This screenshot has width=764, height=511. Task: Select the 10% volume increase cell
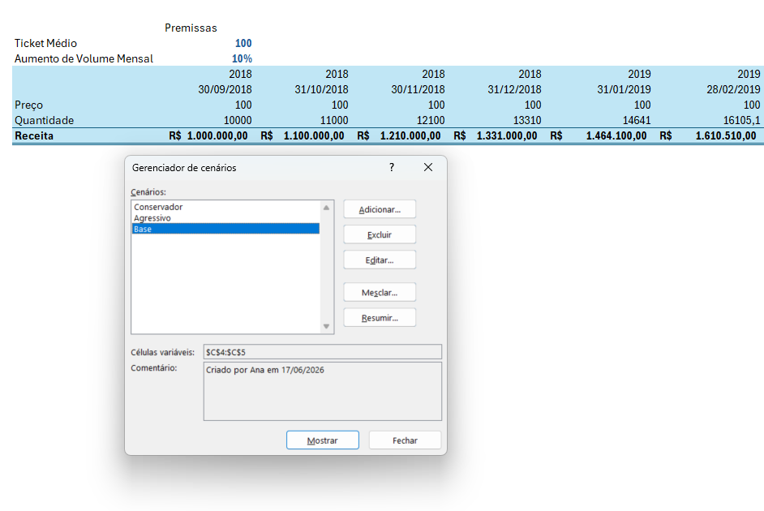pyautogui.click(x=242, y=58)
